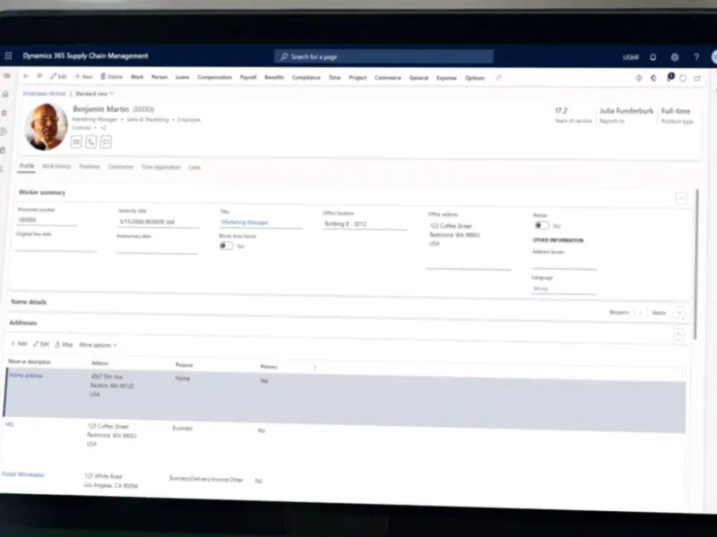Switch to the Work history tab
The height and width of the screenshot is (537, 717).
(x=56, y=166)
